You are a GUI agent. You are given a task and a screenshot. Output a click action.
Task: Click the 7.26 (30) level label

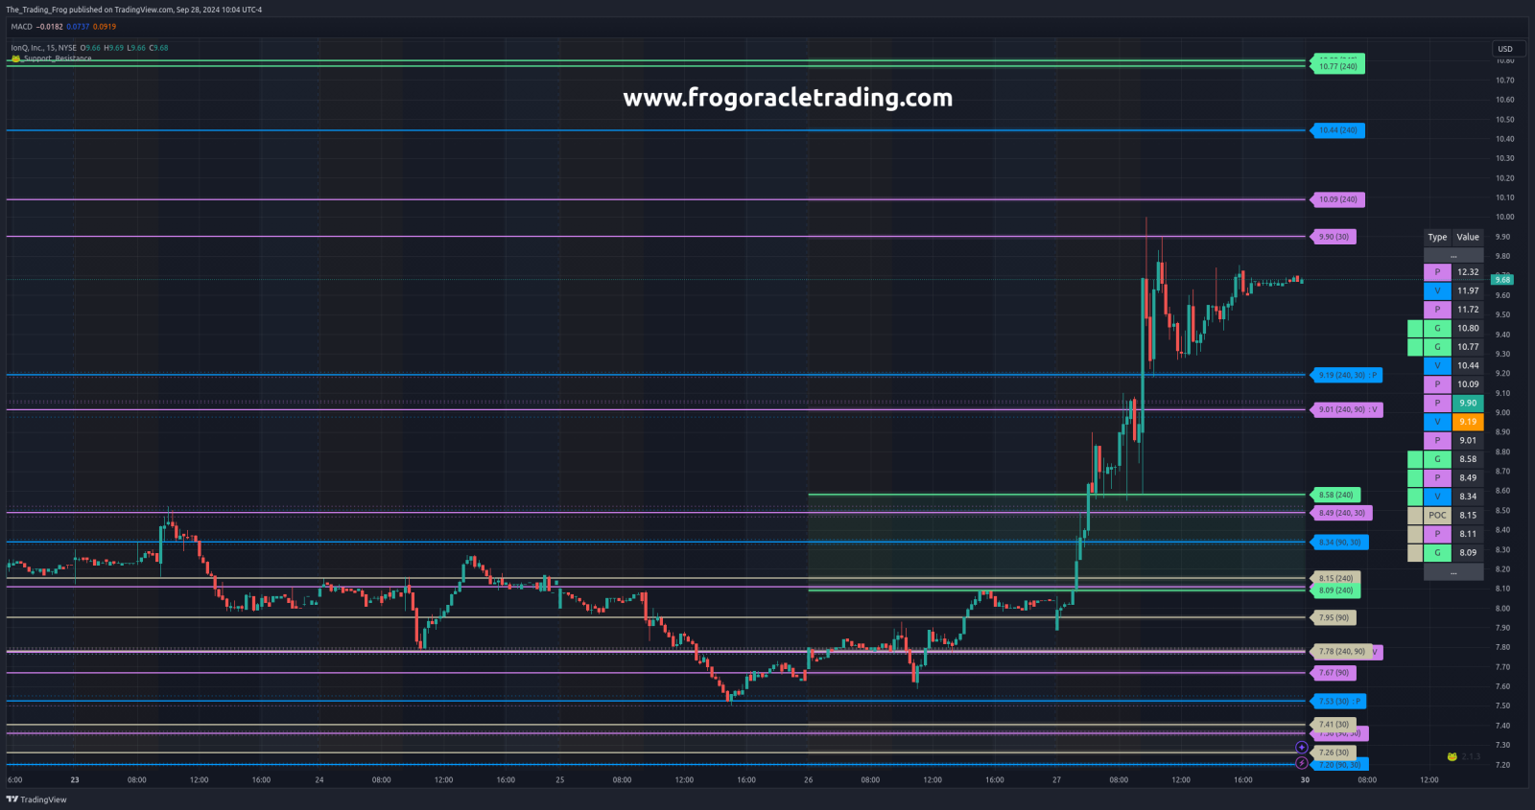1334,752
